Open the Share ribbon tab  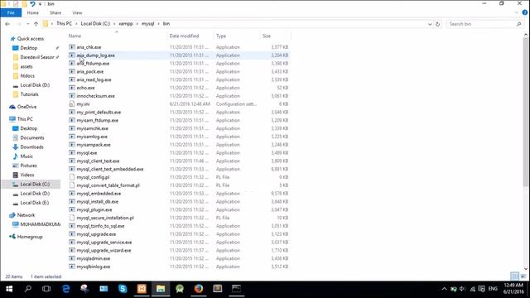click(55, 13)
